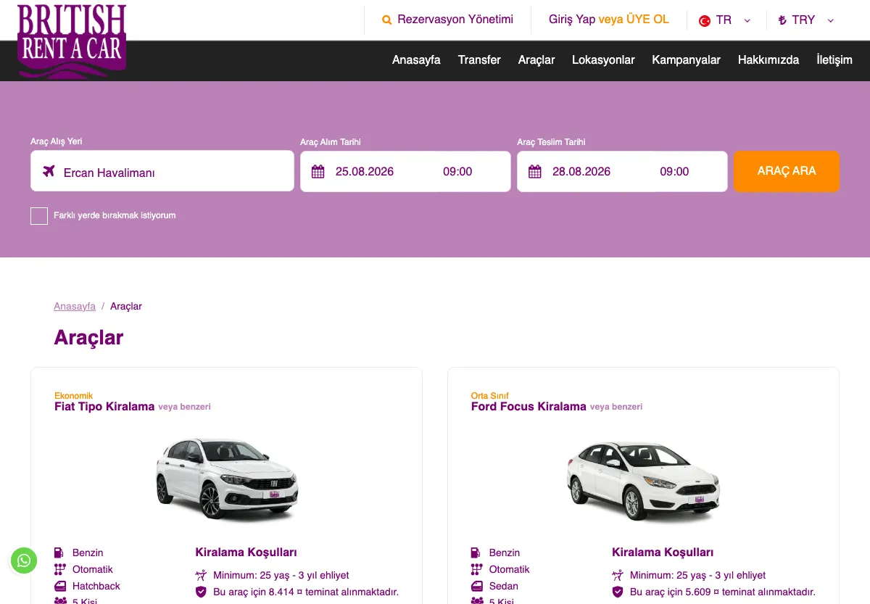Click the lira currency symbol icon
Viewport: 870px width, 604px height.
click(x=782, y=20)
